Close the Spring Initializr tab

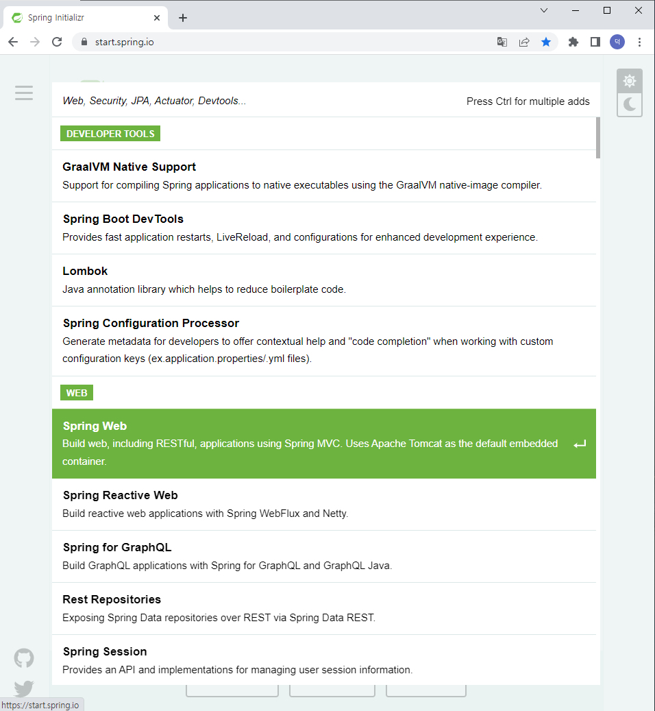point(157,18)
